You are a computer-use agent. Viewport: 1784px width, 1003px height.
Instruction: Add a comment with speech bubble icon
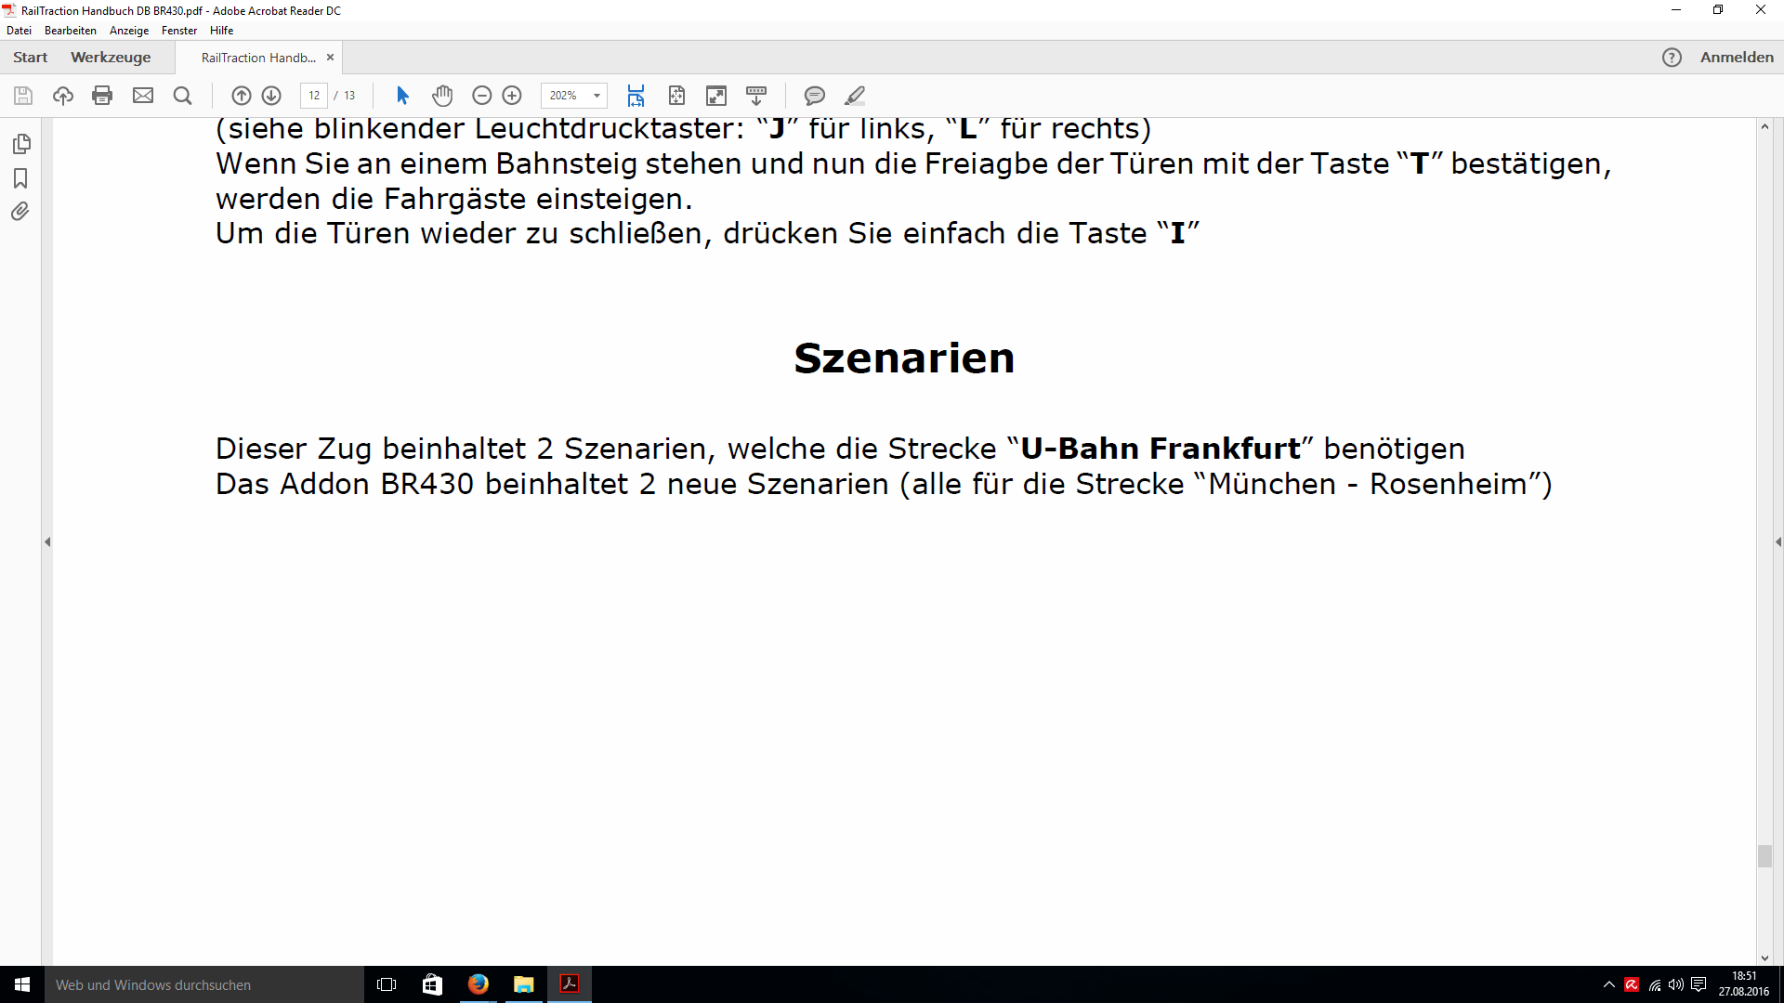[x=815, y=96]
